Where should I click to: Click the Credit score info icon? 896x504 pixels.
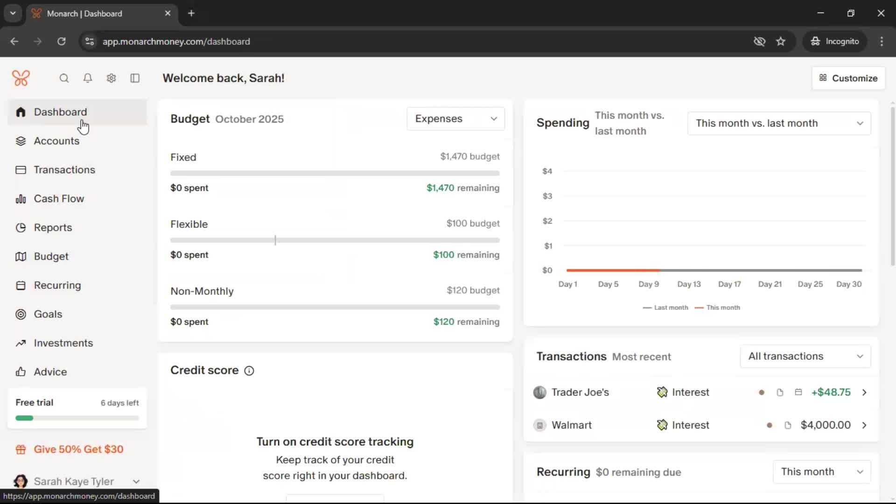pyautogui.click(x=249, y=371)
